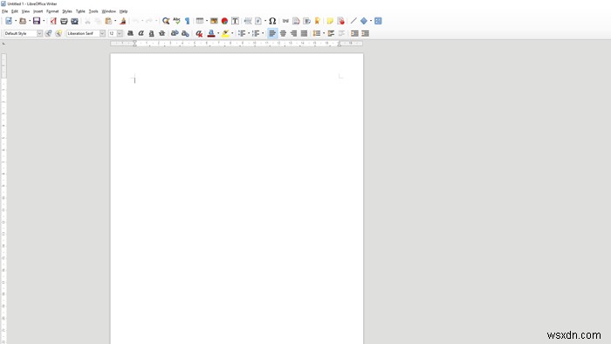
Task: Click the New Style icon
Action: point(58,33)
